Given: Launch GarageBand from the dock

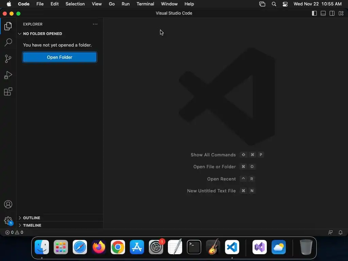Looking at the screenshot, I should [x=213, y=247].
